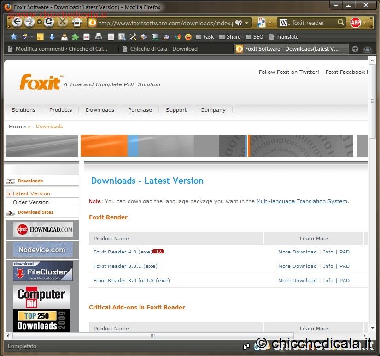Open the Adblock Plus ABP icon

pos(355,23)
